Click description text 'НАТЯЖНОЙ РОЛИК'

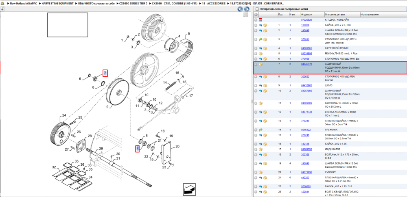coord(337,48)
